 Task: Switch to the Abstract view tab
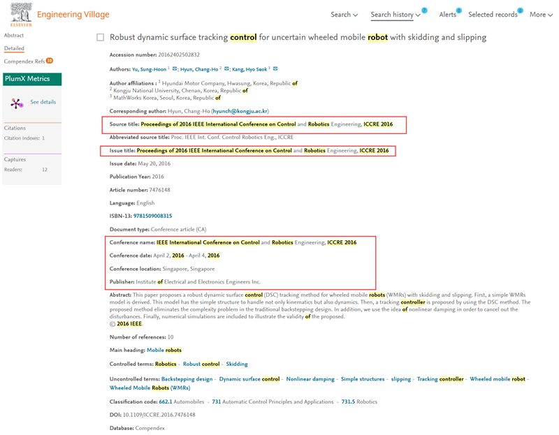point(14,36)
